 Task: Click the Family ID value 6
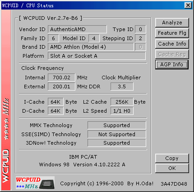(x=53, y=38)
